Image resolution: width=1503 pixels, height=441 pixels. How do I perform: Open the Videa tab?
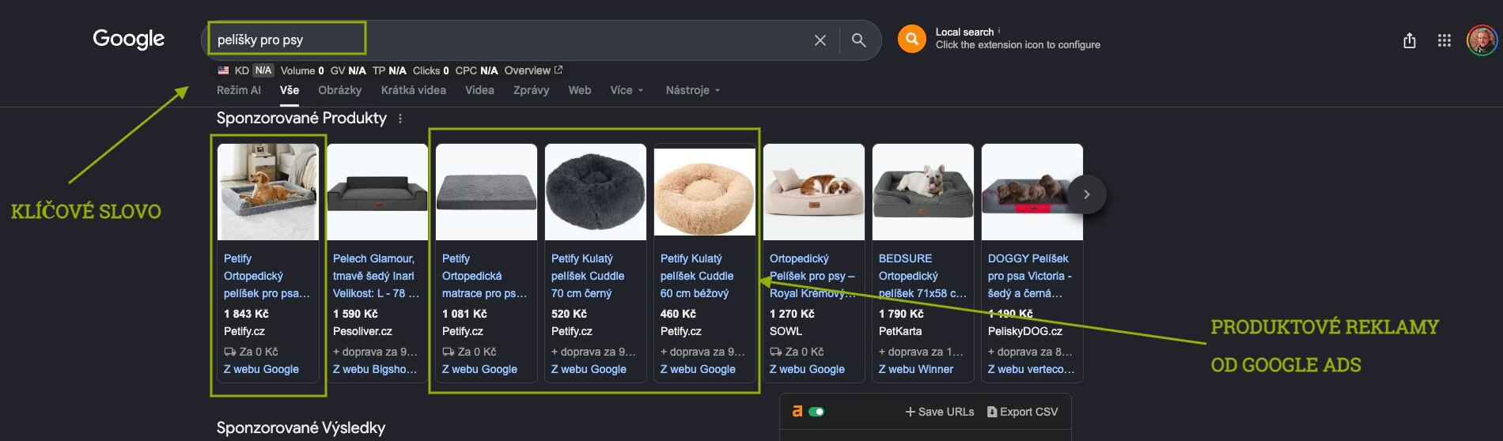click(479, 90)
